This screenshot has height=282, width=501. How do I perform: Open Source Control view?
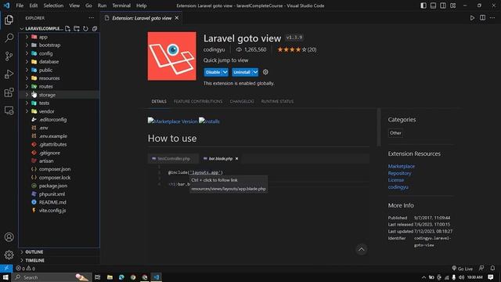click(9, 56)
